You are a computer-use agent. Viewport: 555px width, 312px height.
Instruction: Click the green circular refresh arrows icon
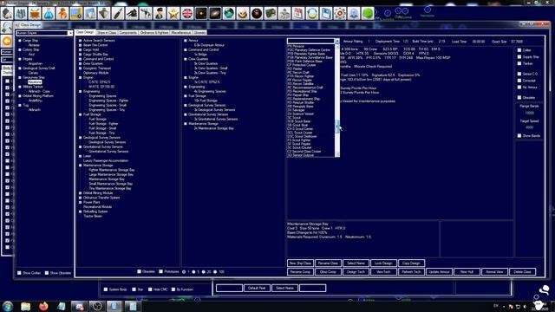[312, 14]
